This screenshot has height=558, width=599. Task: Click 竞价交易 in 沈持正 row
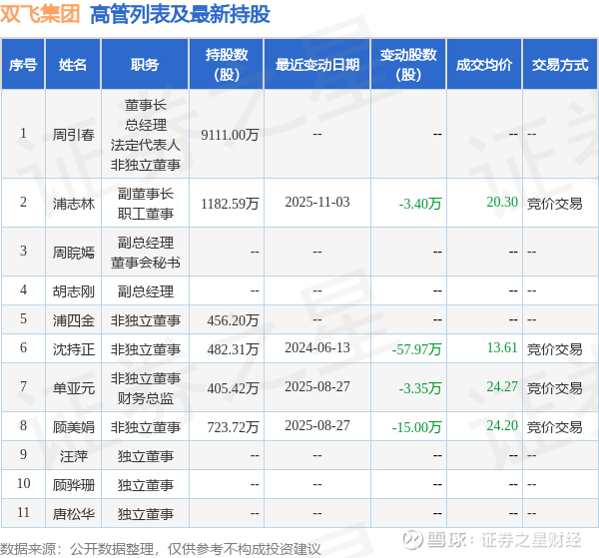(x=555, y=349)
